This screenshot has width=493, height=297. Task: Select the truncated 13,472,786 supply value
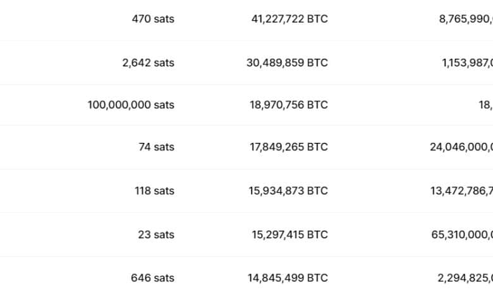click(x=462, y=191)
